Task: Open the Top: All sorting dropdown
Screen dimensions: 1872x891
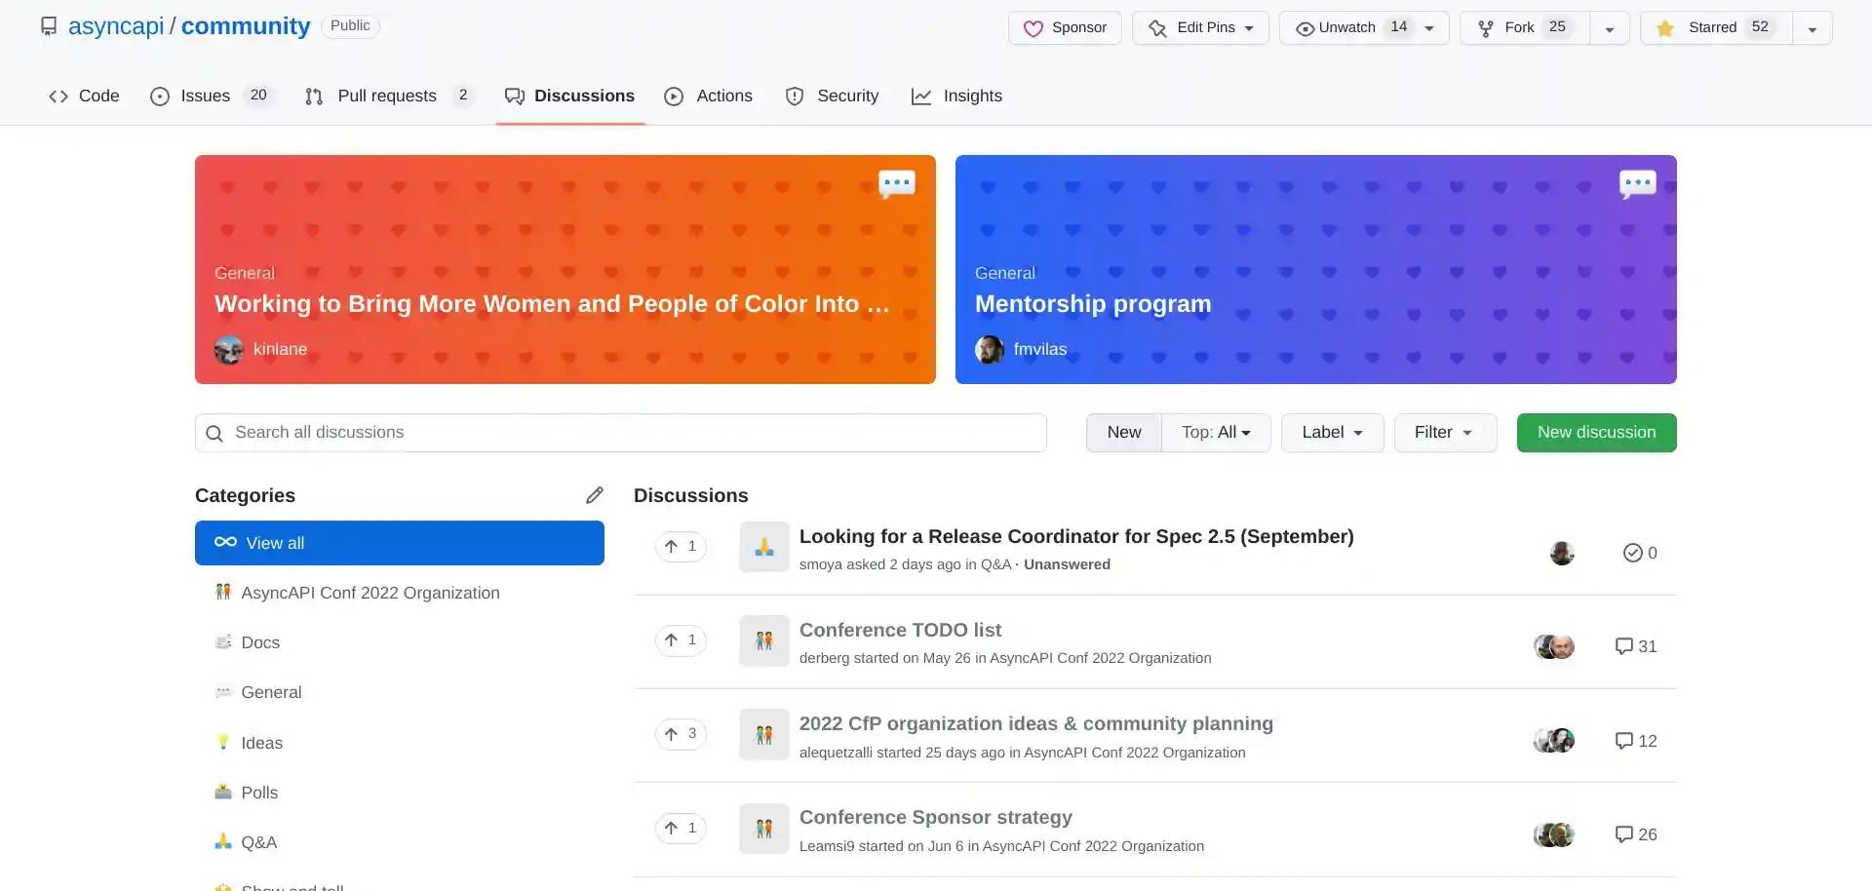Action: click(x=1216, y=432)
